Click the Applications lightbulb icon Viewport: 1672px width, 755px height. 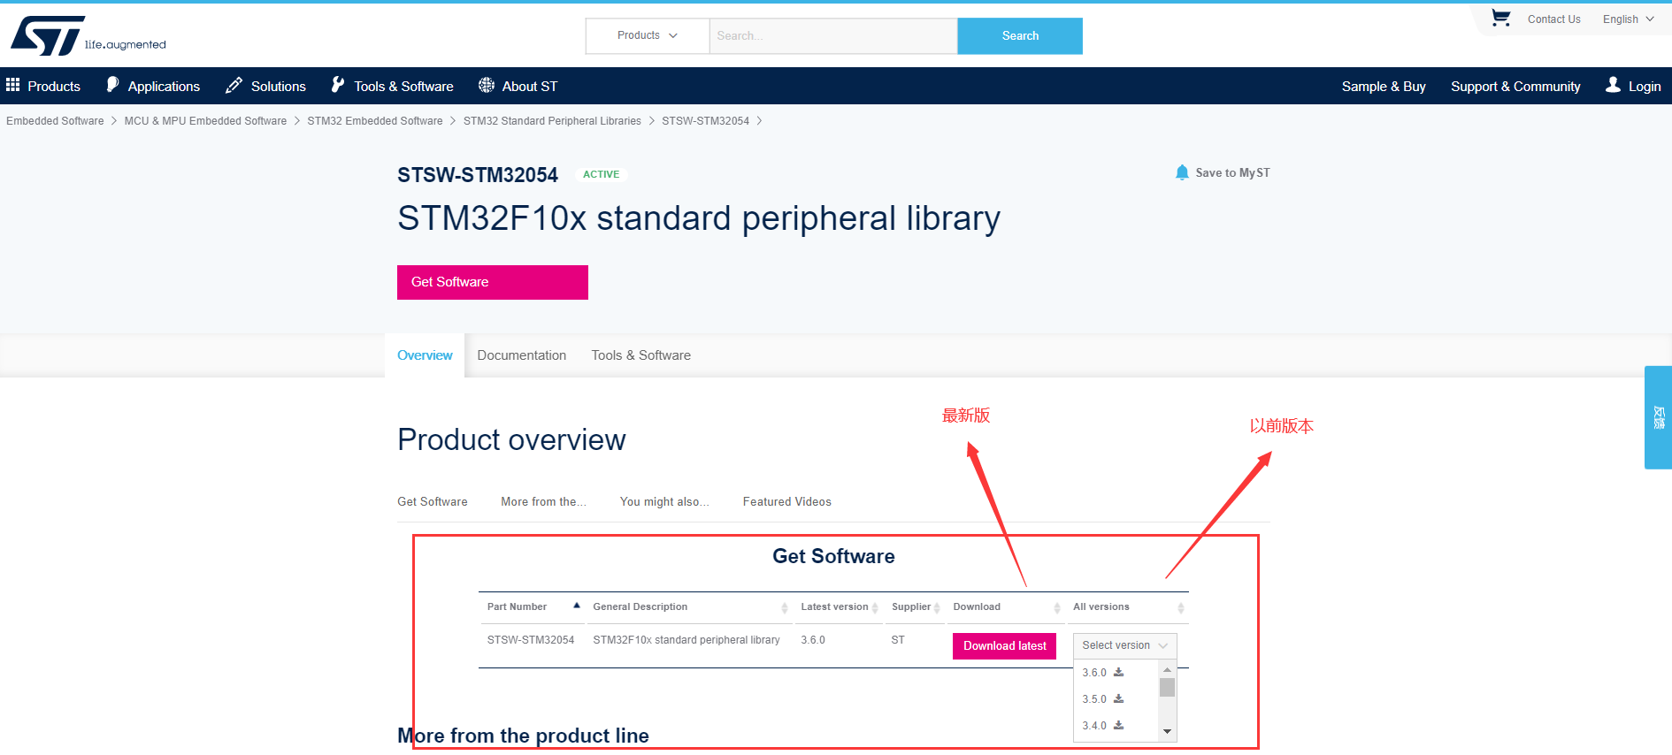[112, 85]
